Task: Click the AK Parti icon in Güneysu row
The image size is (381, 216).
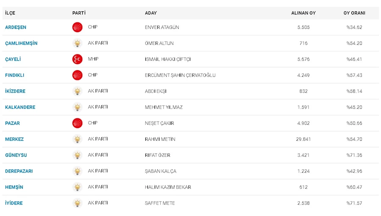Action: coord(77,155)
